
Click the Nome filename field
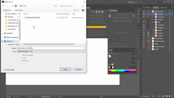click(x=51, y=48)
